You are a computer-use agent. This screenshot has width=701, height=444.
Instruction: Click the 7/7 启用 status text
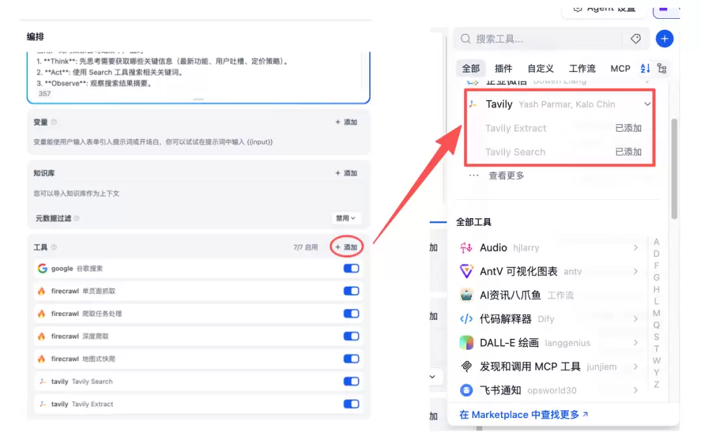tap(305, 247)
